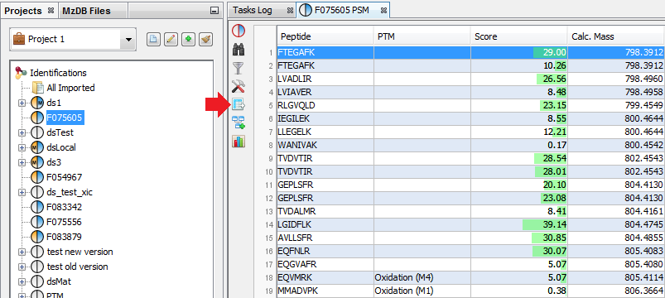Close the F075605 PSM tab
The height and width of the screenshot is (298, 665).
[x=383, y=11]
